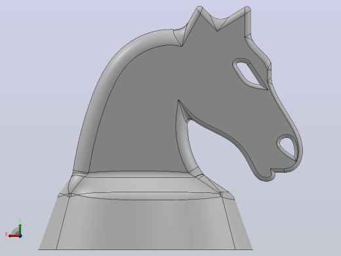Click the red X axis arrow of triad
The image size is (341, 256).
pos(14,236)
